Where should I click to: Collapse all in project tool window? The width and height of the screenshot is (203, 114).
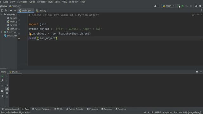pyautogui.click(x=6, y=10)
